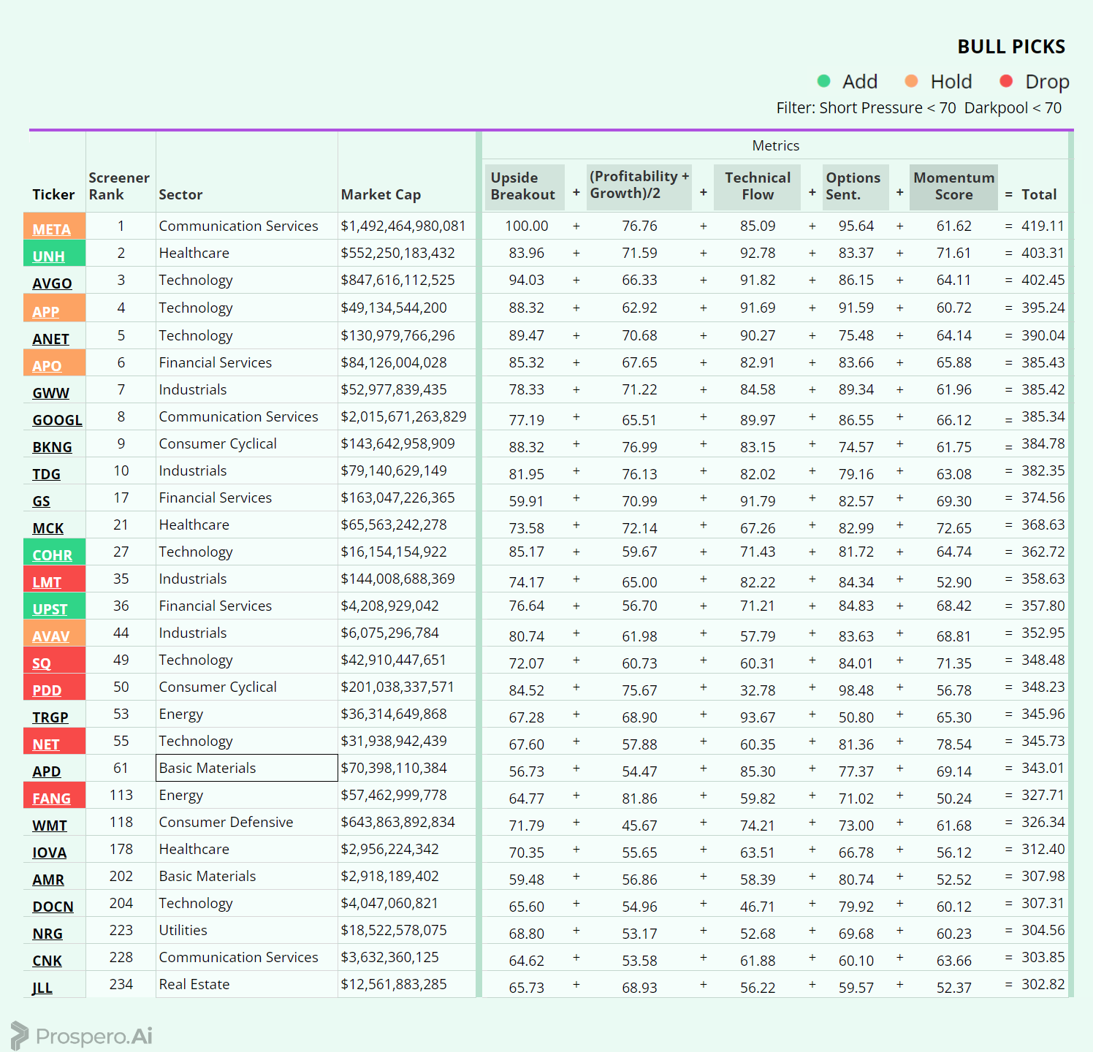Click the red Drop legend dot
This screenshot has height=1052, width=1093.
click(1006, 81)
